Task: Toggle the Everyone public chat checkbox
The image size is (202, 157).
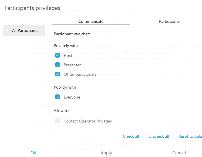Action: click(58, 97)
